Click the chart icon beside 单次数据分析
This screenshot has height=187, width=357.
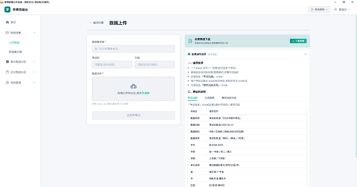pyautogui.click(x=7, y=62)
